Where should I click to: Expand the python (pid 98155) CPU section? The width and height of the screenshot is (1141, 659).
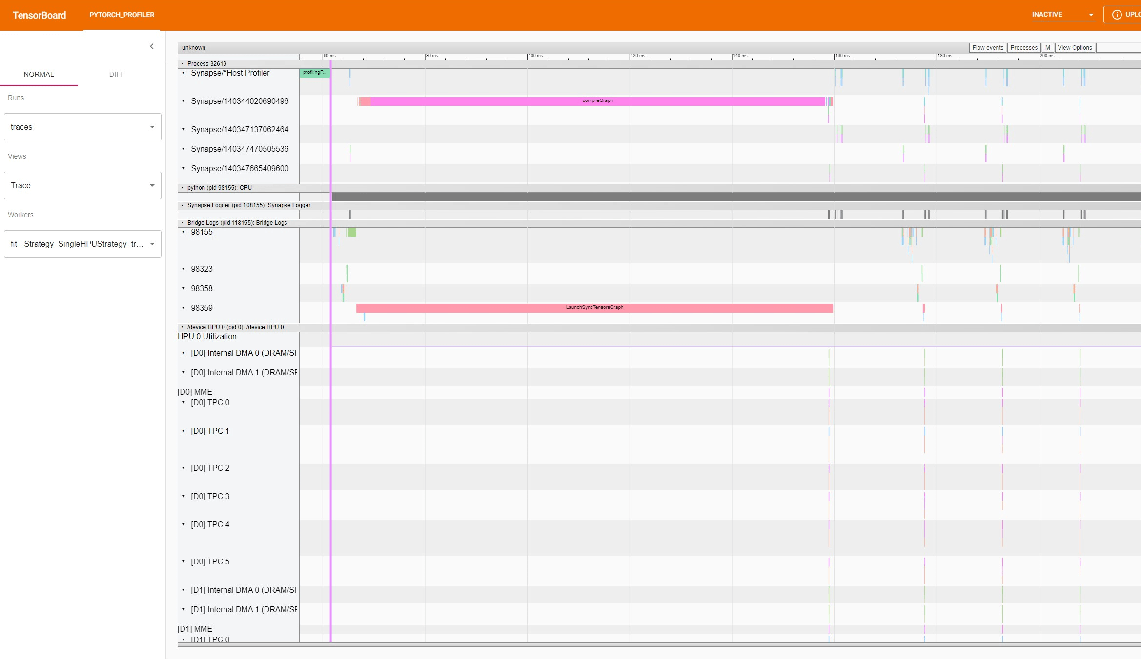pyautogui.click(x=182, y=187)
